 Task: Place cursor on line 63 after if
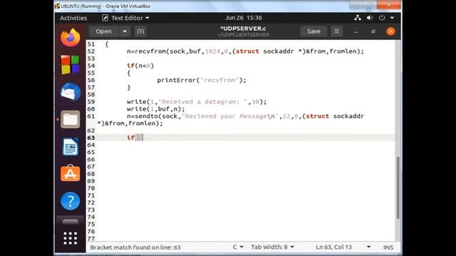click(x=142, y=137)
